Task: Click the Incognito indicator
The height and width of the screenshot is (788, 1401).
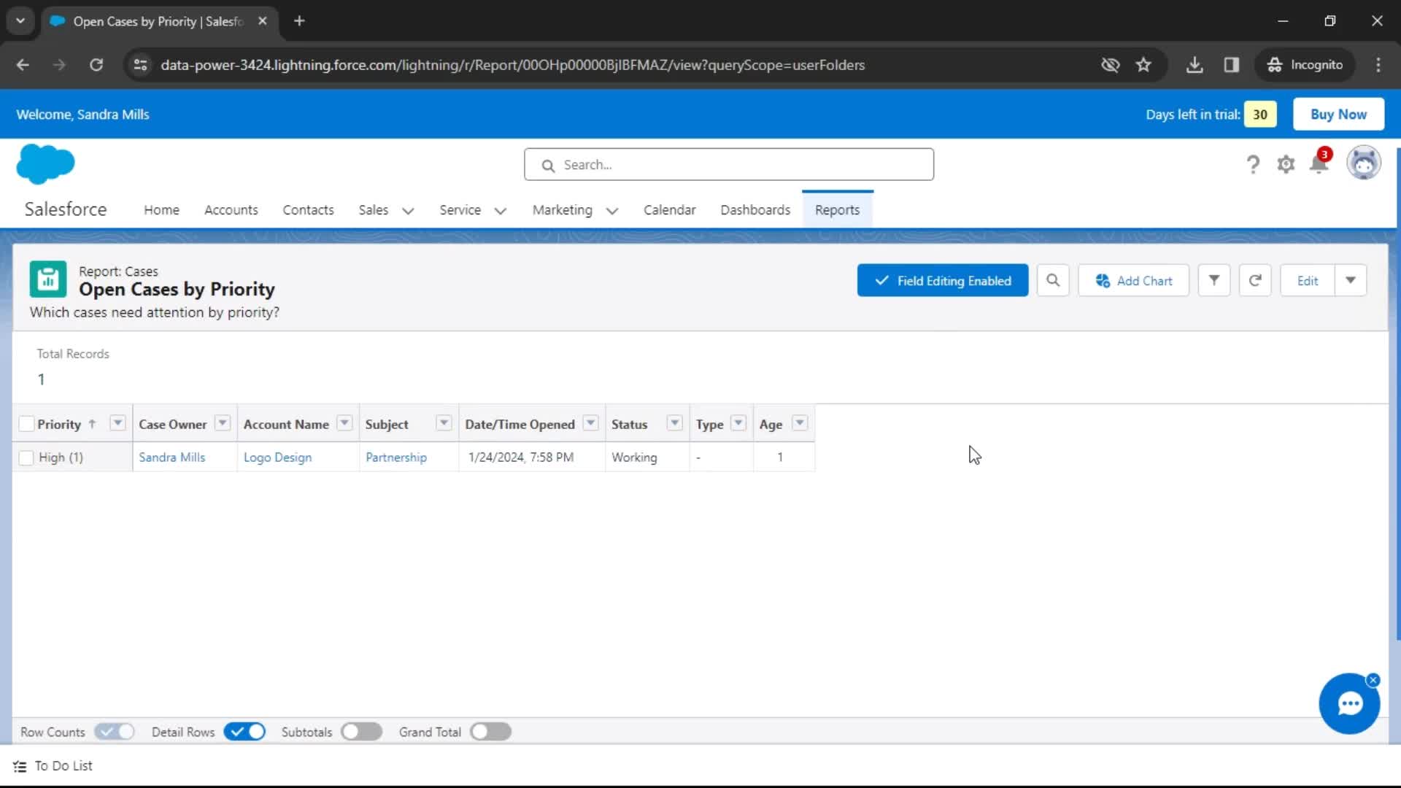Action: point(1305,65)
